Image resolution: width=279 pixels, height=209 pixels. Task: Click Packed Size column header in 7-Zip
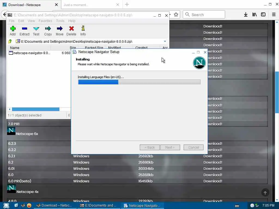point(94,48)
